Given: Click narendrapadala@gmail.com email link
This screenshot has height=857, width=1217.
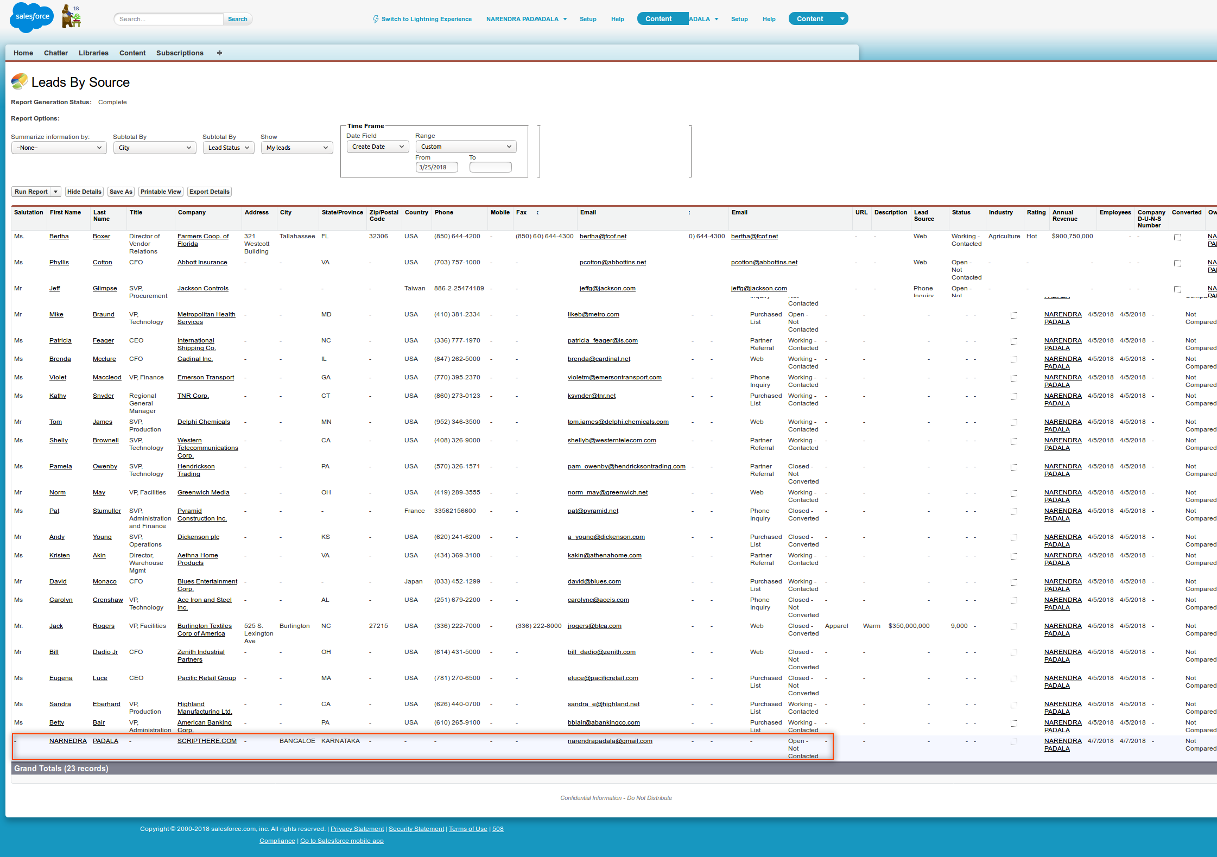Looking at the screenshot, I should (610, 741).
